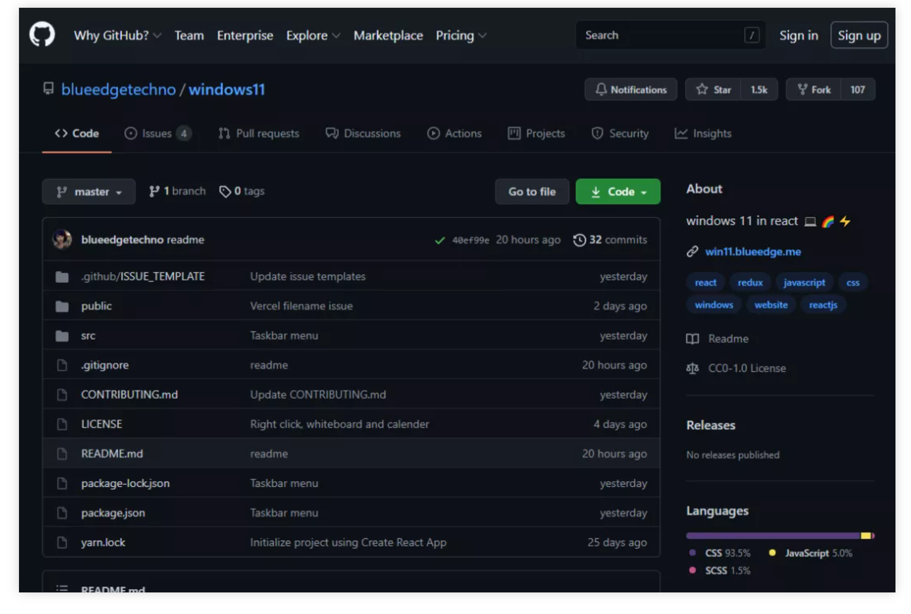Click the green commit status checkmark
The width and height of the screenshot is (911, 614).
point(440,240)
